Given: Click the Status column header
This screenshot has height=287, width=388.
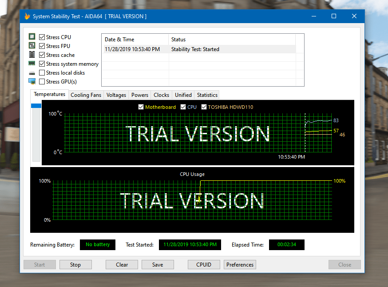Looking at the screenshot, I should [x=232, y=40].
